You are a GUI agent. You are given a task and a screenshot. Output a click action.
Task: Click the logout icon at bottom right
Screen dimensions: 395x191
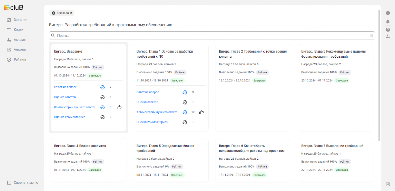[388, 184]
